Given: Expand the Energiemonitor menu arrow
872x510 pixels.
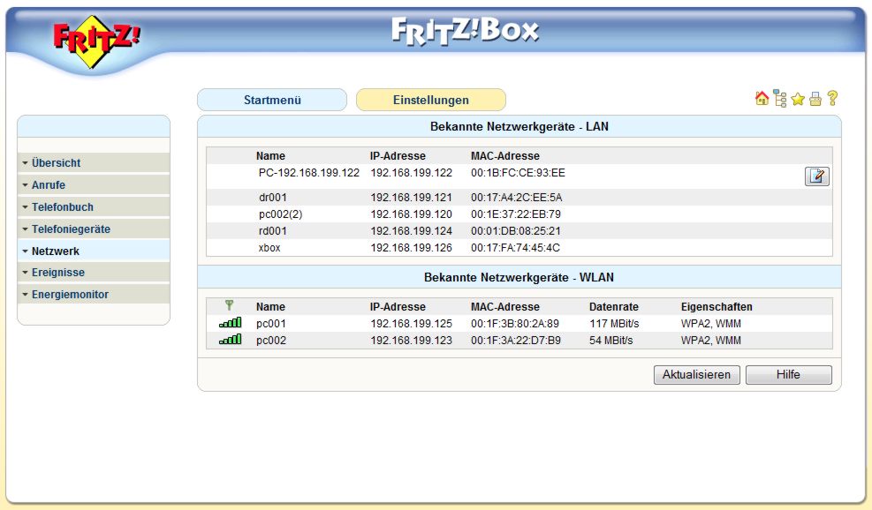Looking at the screenshot, I should click(x=25, y=295).
